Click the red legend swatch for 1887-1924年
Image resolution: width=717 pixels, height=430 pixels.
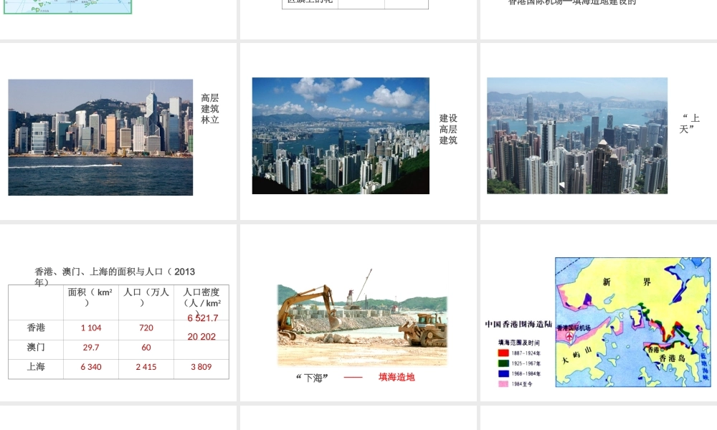pyautogui.click(x=503, y=353)
